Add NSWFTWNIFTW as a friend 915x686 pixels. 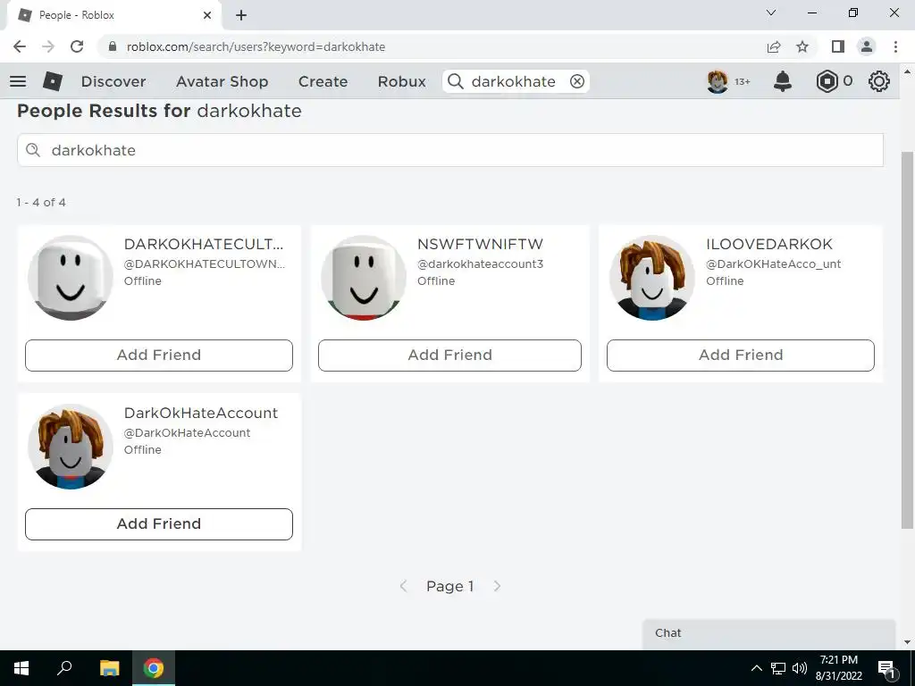(450, 356)
